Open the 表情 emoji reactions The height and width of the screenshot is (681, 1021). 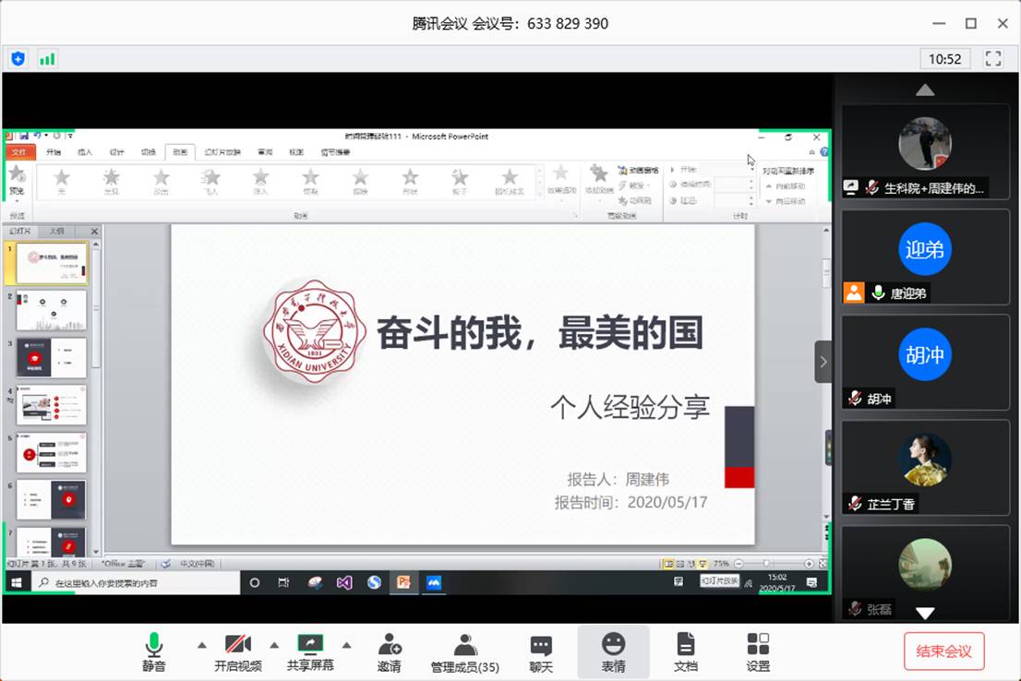click(613, 651)
